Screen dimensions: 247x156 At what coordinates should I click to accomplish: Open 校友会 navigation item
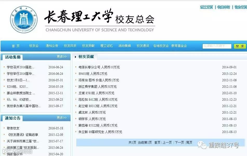point(34,46)
